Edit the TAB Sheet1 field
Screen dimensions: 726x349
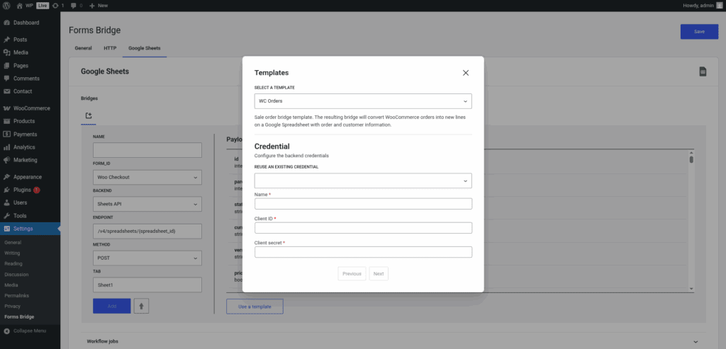(x=147, y=285)
